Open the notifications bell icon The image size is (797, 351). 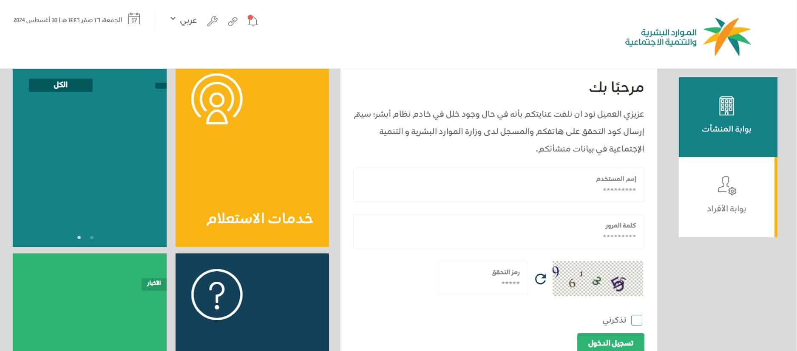click(253, 21)
